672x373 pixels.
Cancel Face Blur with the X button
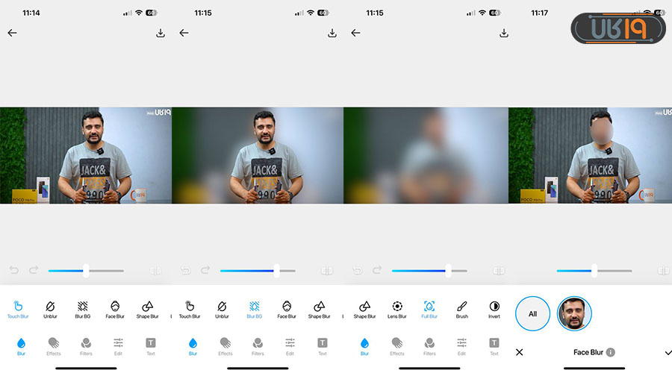coord(520,352)
